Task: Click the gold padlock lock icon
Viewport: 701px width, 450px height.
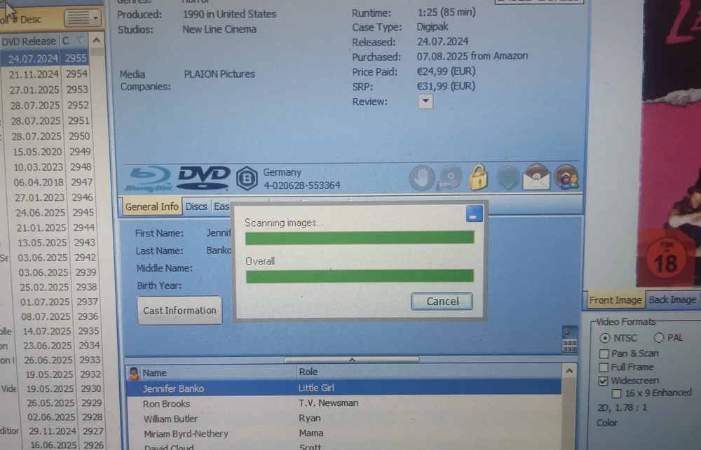Action: 478,178
